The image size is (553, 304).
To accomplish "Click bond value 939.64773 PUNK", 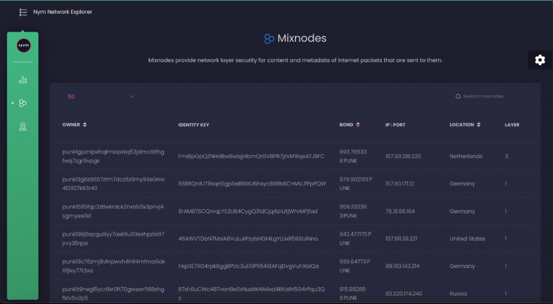I will coord(354,266).
